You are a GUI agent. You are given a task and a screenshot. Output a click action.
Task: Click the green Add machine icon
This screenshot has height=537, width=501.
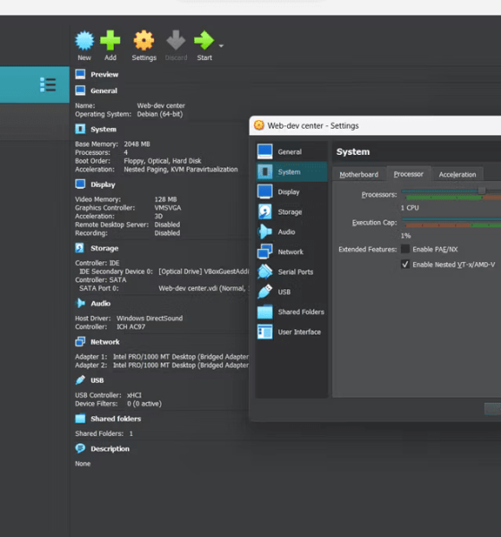tap(110, 40)
